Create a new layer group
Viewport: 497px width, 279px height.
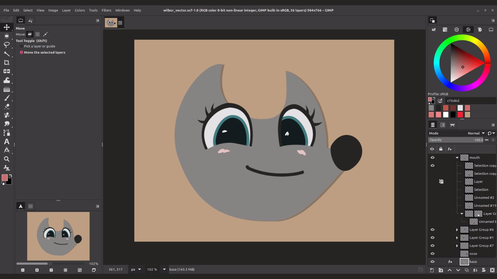coord(441,270)
